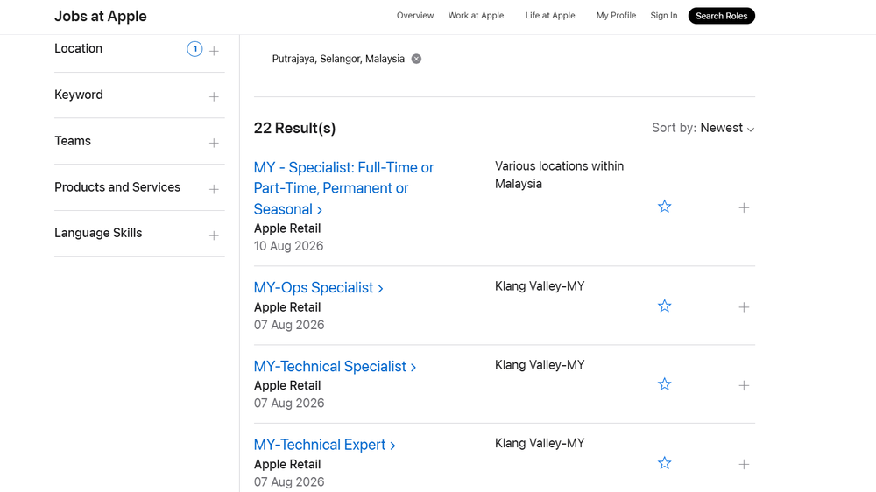Click the Various locations within Malaysia text

click(x=559, y=175)
